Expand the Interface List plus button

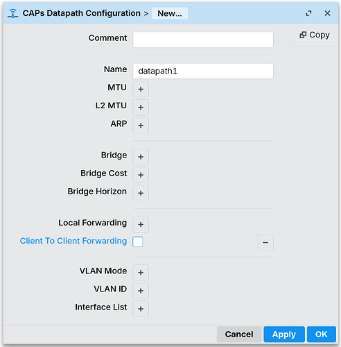pos(141,309)
